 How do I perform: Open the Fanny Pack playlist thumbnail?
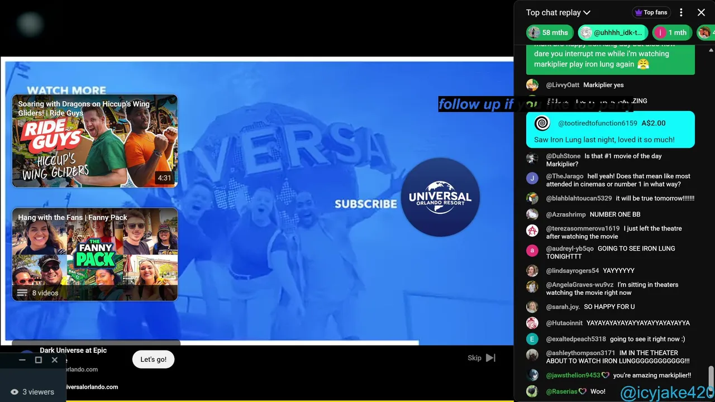point(95,255)
